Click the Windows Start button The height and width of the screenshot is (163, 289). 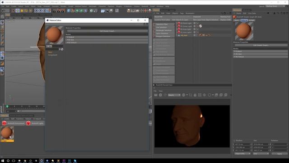(x=3, y=161)
